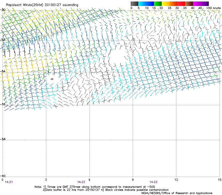
Task: Click the 14:22 time stamp near longitude 6
Action: [x=81, y=182]
